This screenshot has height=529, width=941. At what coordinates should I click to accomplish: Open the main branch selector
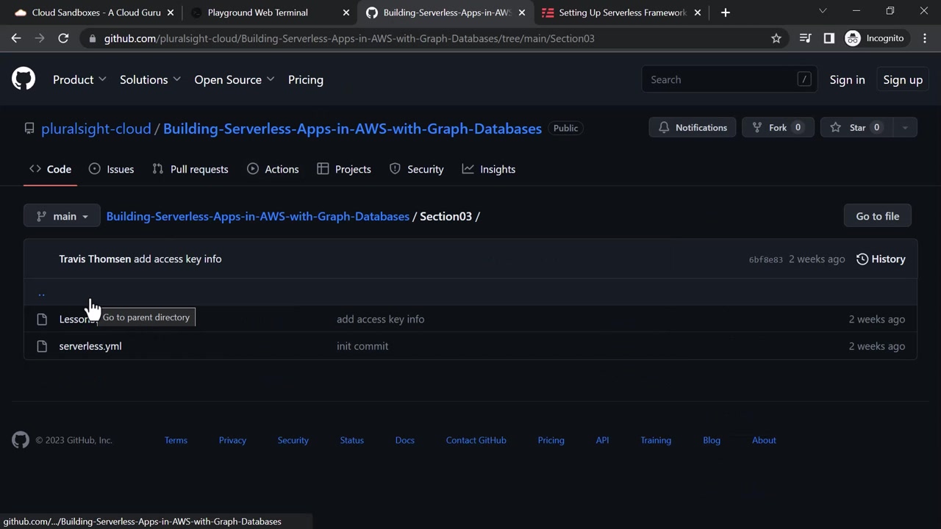(x=62, y=216)
